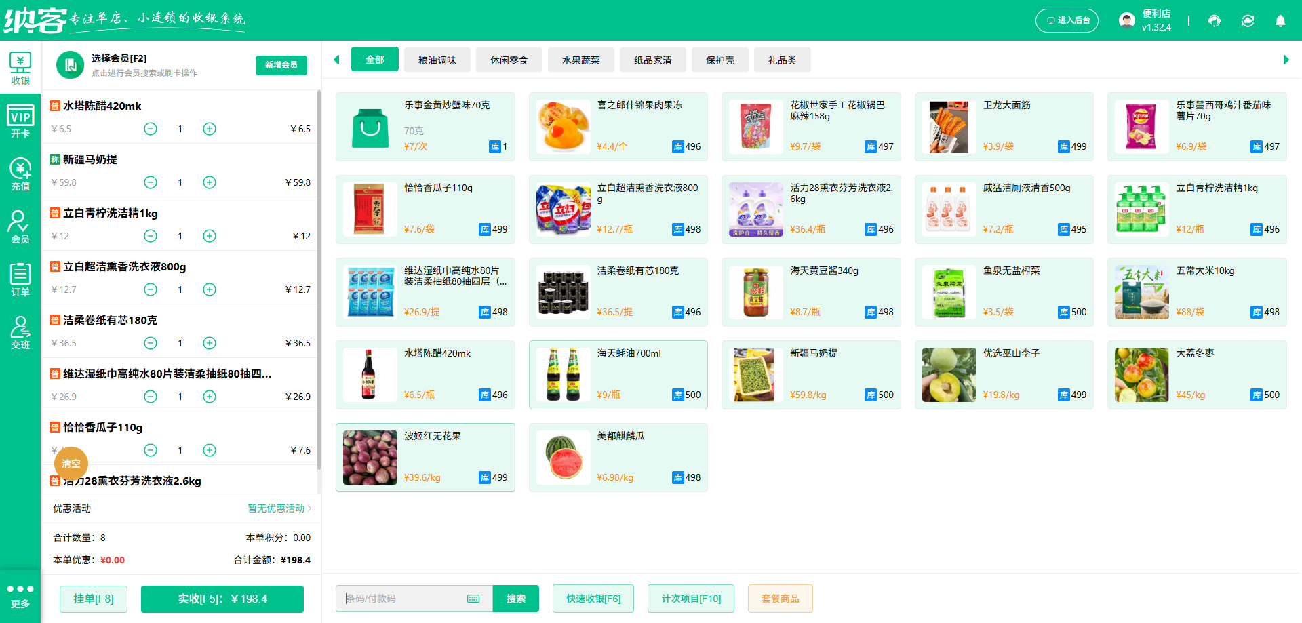Select the 海天蚝油700ml product card
1302x623 pixels.
pos(618,375)
